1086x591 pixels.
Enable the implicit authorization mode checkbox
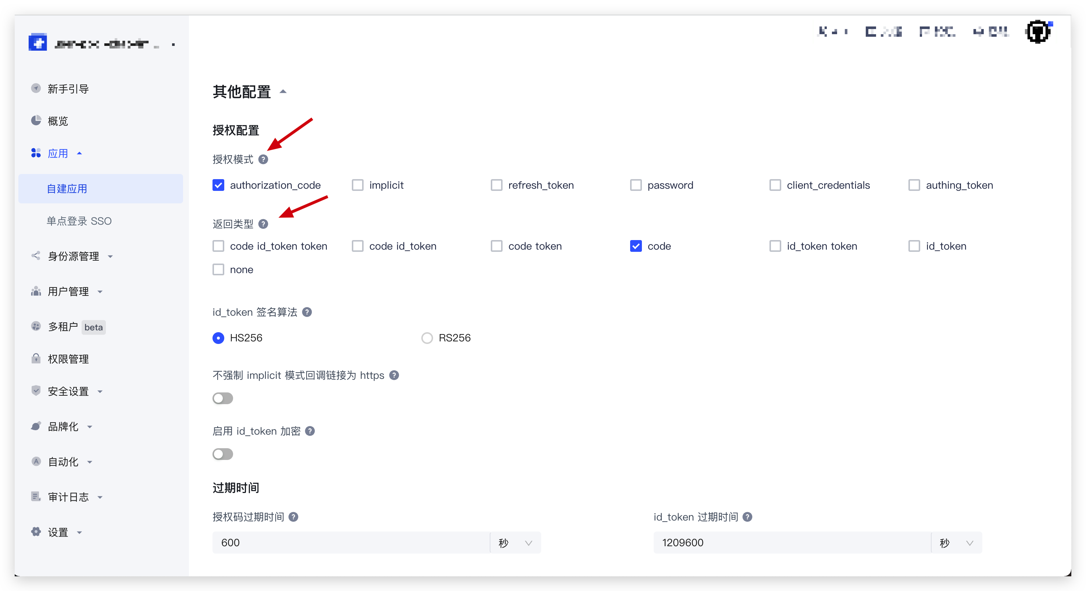[x=357, y=185]
